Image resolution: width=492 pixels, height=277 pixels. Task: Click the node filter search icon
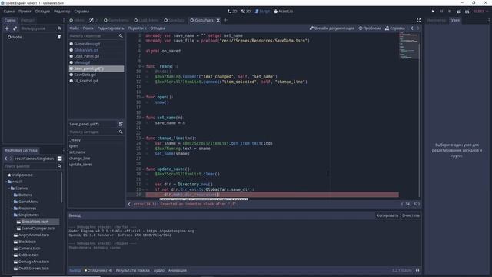click(59, 28)
